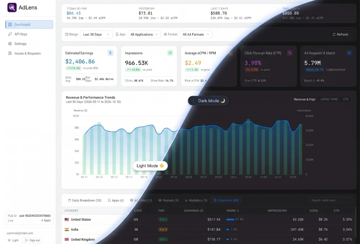Click the -9.3% CTR change badge
360x244 pixels.
point(252,70)
